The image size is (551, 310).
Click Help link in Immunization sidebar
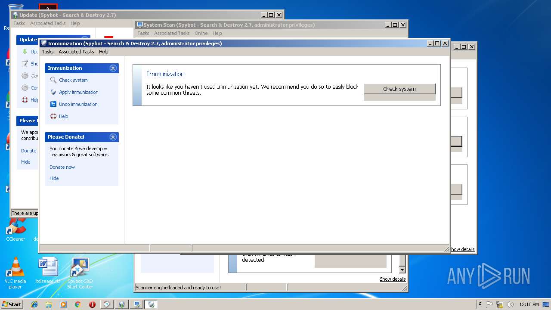(x=64, y=116)
